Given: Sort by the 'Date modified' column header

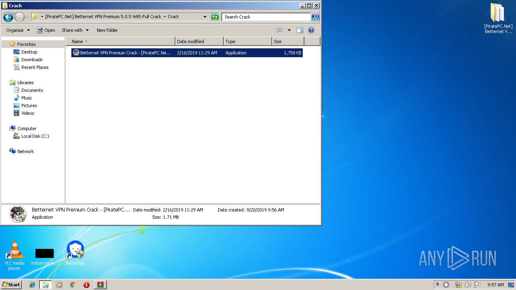Looking at the screenshot, I should point(199,41).
